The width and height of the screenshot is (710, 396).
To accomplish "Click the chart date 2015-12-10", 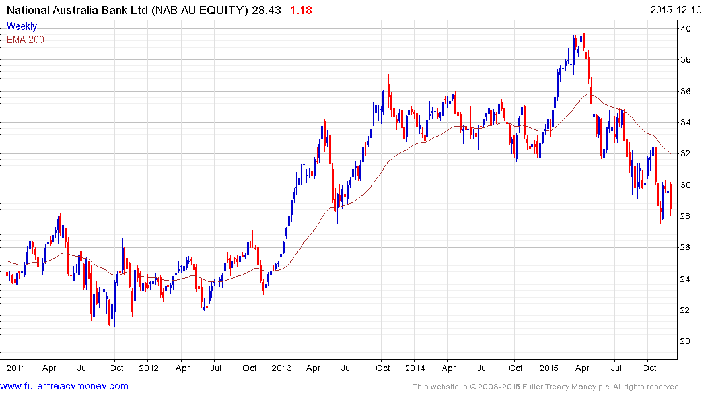I will (676, 10).
